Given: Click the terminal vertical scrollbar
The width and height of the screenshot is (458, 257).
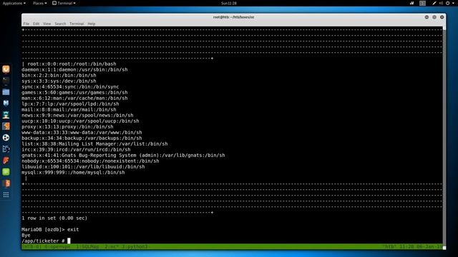Looking at the screenshot, I should (x=444, y=137).
